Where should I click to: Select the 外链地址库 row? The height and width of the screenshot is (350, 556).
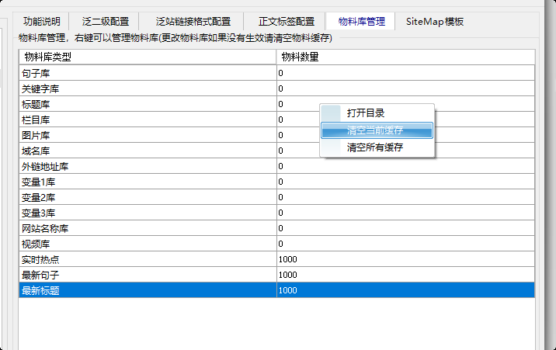click(x=276, y=166)
